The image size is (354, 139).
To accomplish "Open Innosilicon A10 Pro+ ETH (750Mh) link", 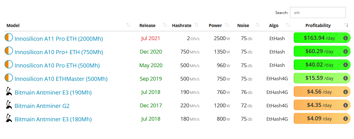I will (59, 52).
